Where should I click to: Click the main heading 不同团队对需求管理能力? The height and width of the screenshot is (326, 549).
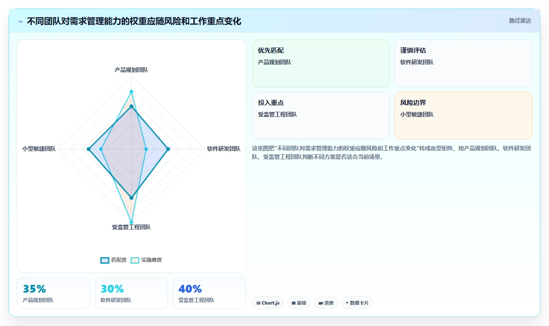coord(134,21)
